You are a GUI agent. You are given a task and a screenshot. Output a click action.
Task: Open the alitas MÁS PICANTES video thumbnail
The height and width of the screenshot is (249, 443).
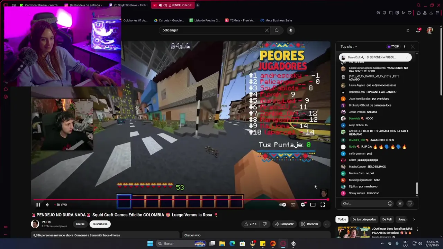pos(354,233)
